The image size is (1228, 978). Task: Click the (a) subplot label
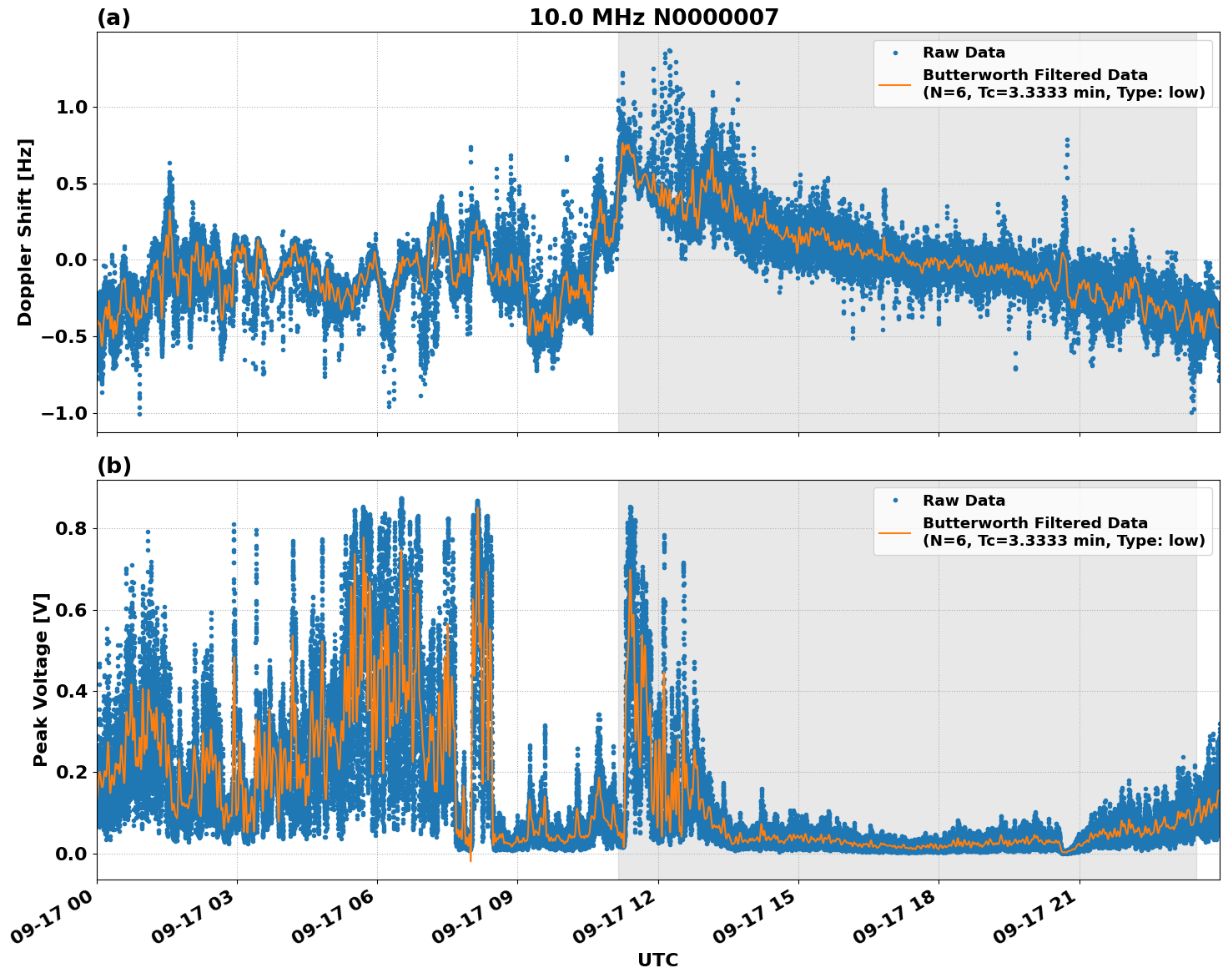coord(114,17)
